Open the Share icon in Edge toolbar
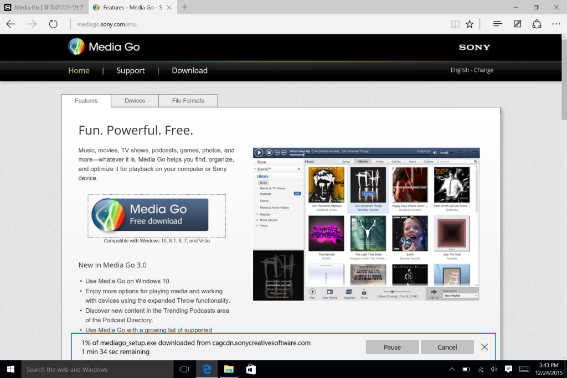Screen dimensions: 567x378 pyautogui.click(x=537, y=24)
